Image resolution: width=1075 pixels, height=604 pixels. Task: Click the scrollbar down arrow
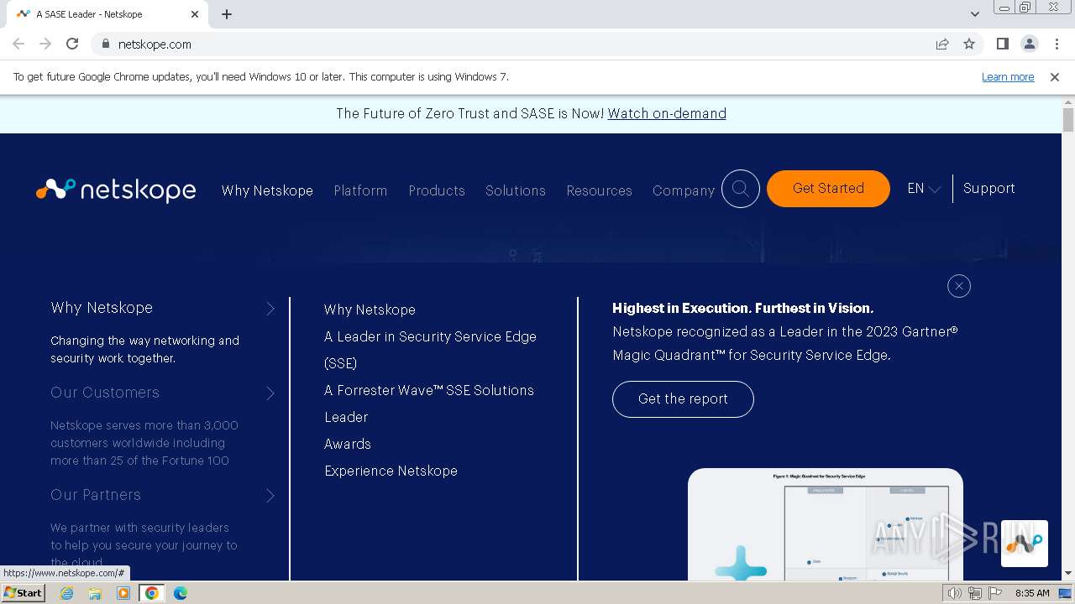tap(1068, 574)
